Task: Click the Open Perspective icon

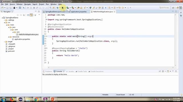Action: (x=173, y=8)
